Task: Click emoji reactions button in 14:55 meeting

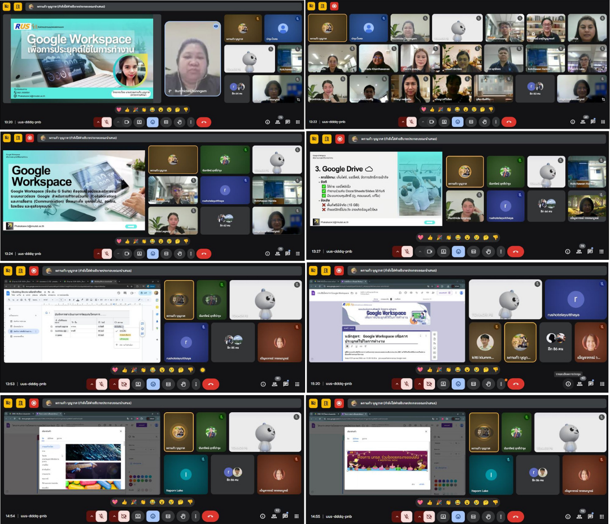Action: click(458, 516)
